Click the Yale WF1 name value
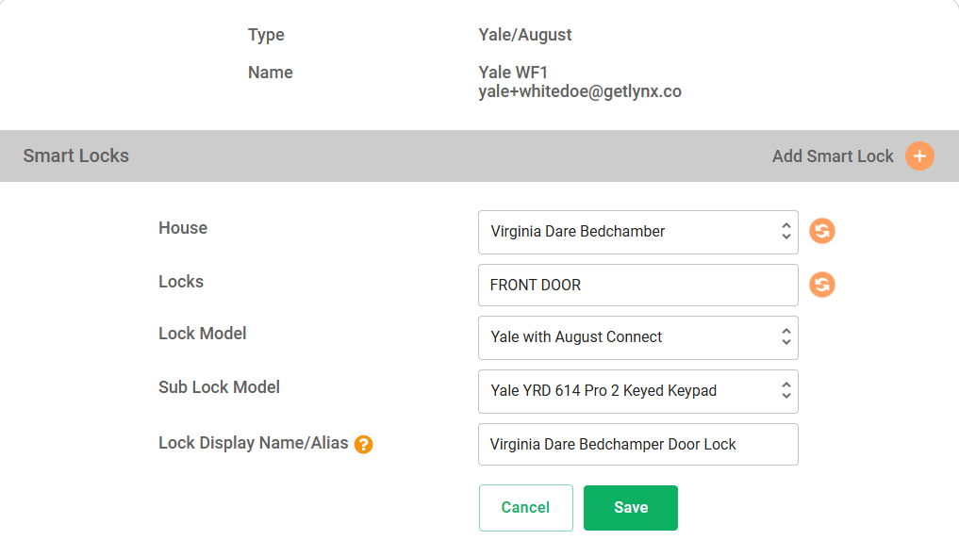959x540 pixels. tap(513, 73)
